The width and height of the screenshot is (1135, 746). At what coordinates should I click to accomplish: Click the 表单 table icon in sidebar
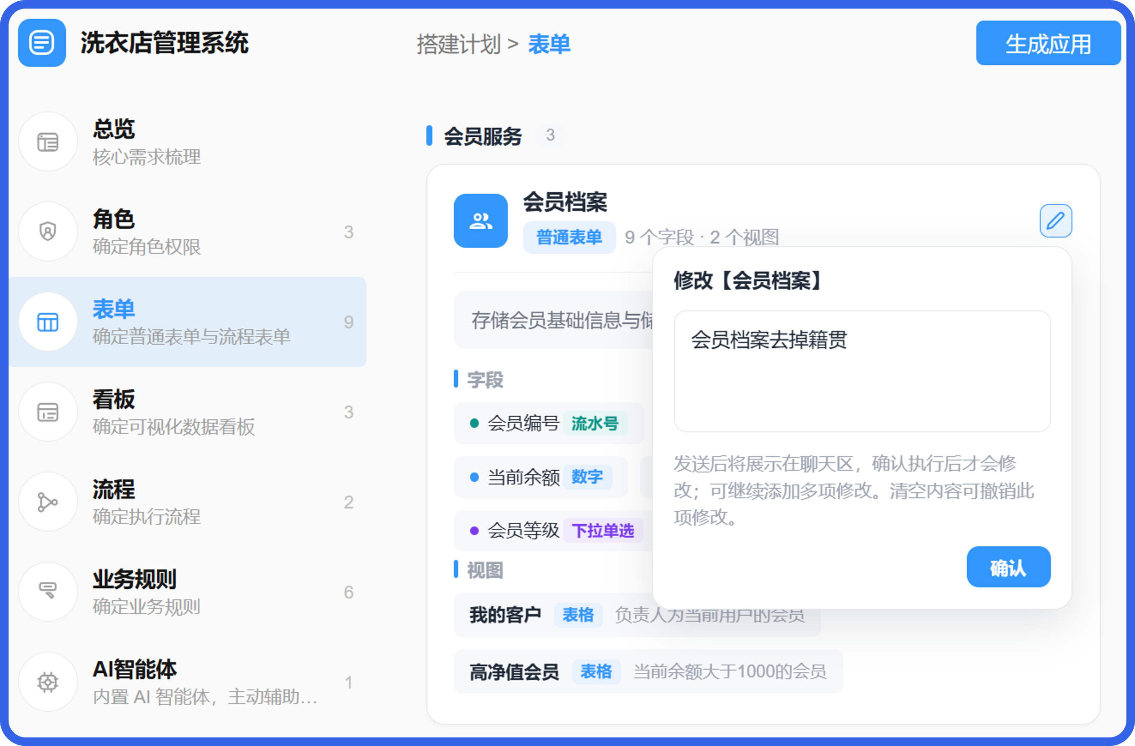coord(48,322)
